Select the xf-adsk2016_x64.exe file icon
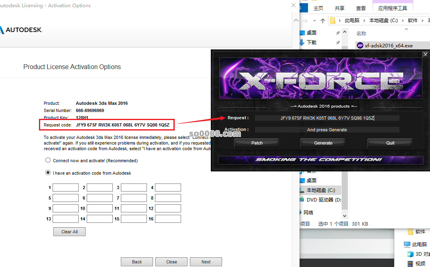The image size is (430, 267). point(360,45)
